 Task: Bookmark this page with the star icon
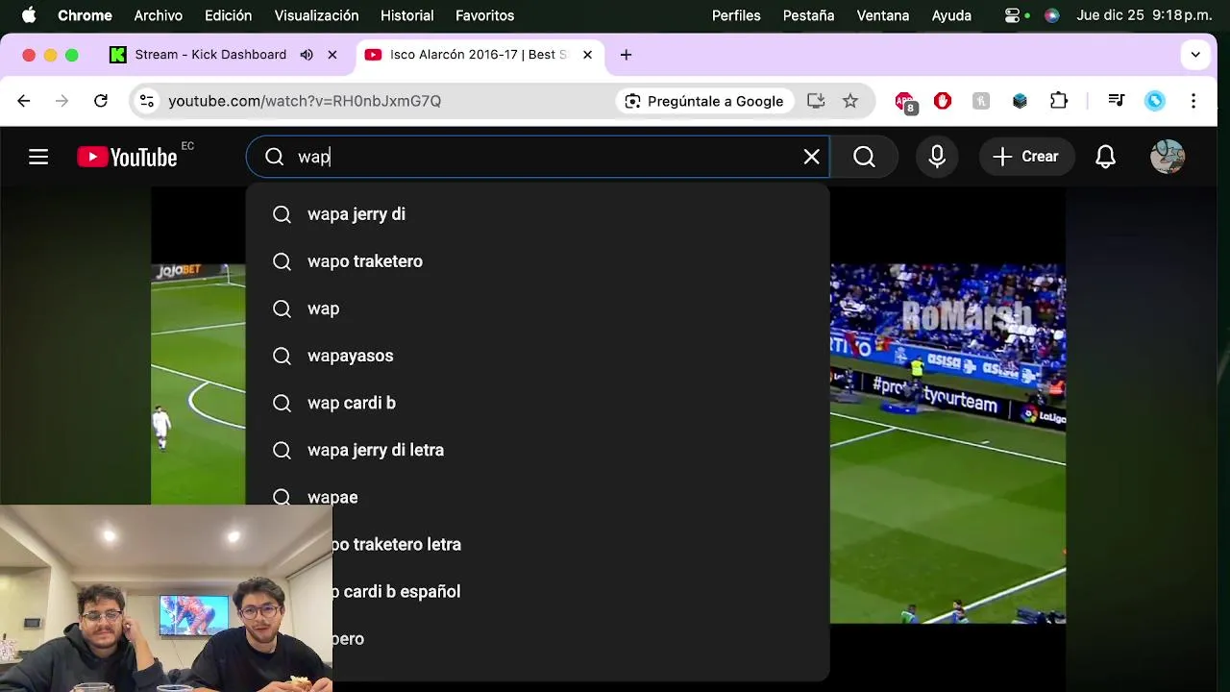[850, 101]
